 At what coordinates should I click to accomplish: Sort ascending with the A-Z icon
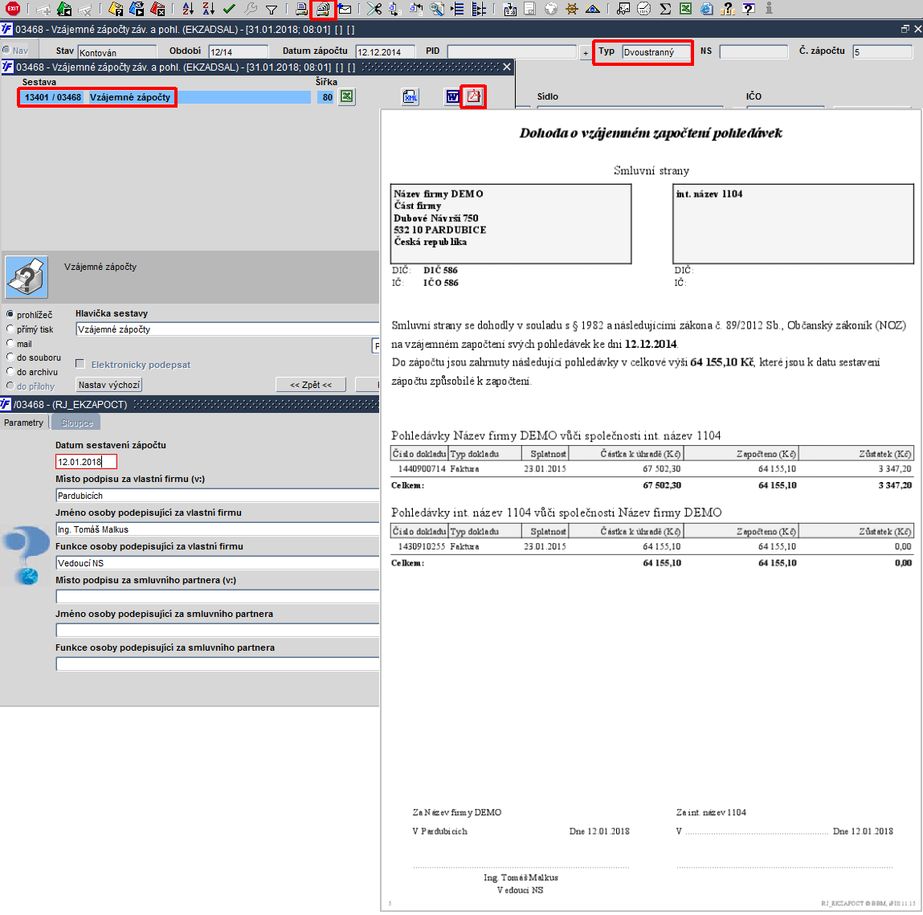point(188,9)
